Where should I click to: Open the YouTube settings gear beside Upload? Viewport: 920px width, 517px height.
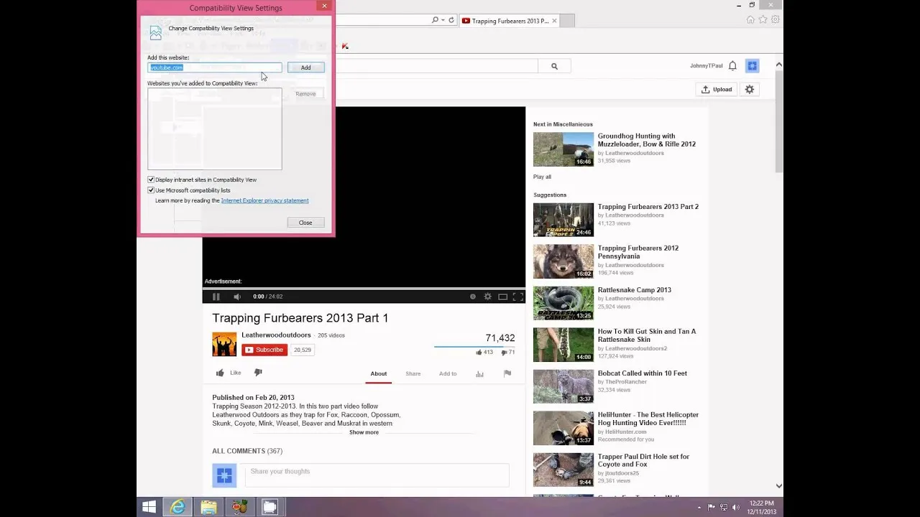[750, 90]
